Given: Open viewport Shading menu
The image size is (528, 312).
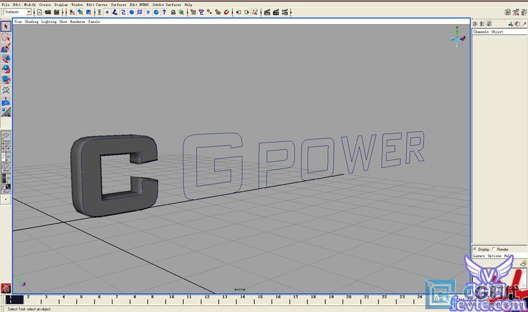Looking at the screenshot, I should [32, 22].
